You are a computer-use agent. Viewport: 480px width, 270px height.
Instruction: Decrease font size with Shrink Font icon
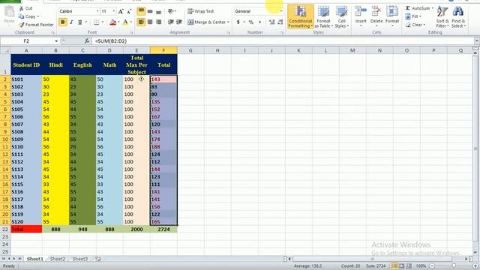click(x=129, y=11)
